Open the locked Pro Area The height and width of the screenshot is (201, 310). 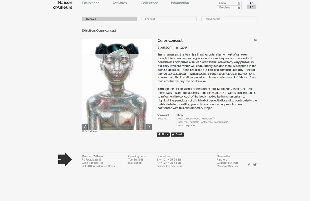click(229, 8)
